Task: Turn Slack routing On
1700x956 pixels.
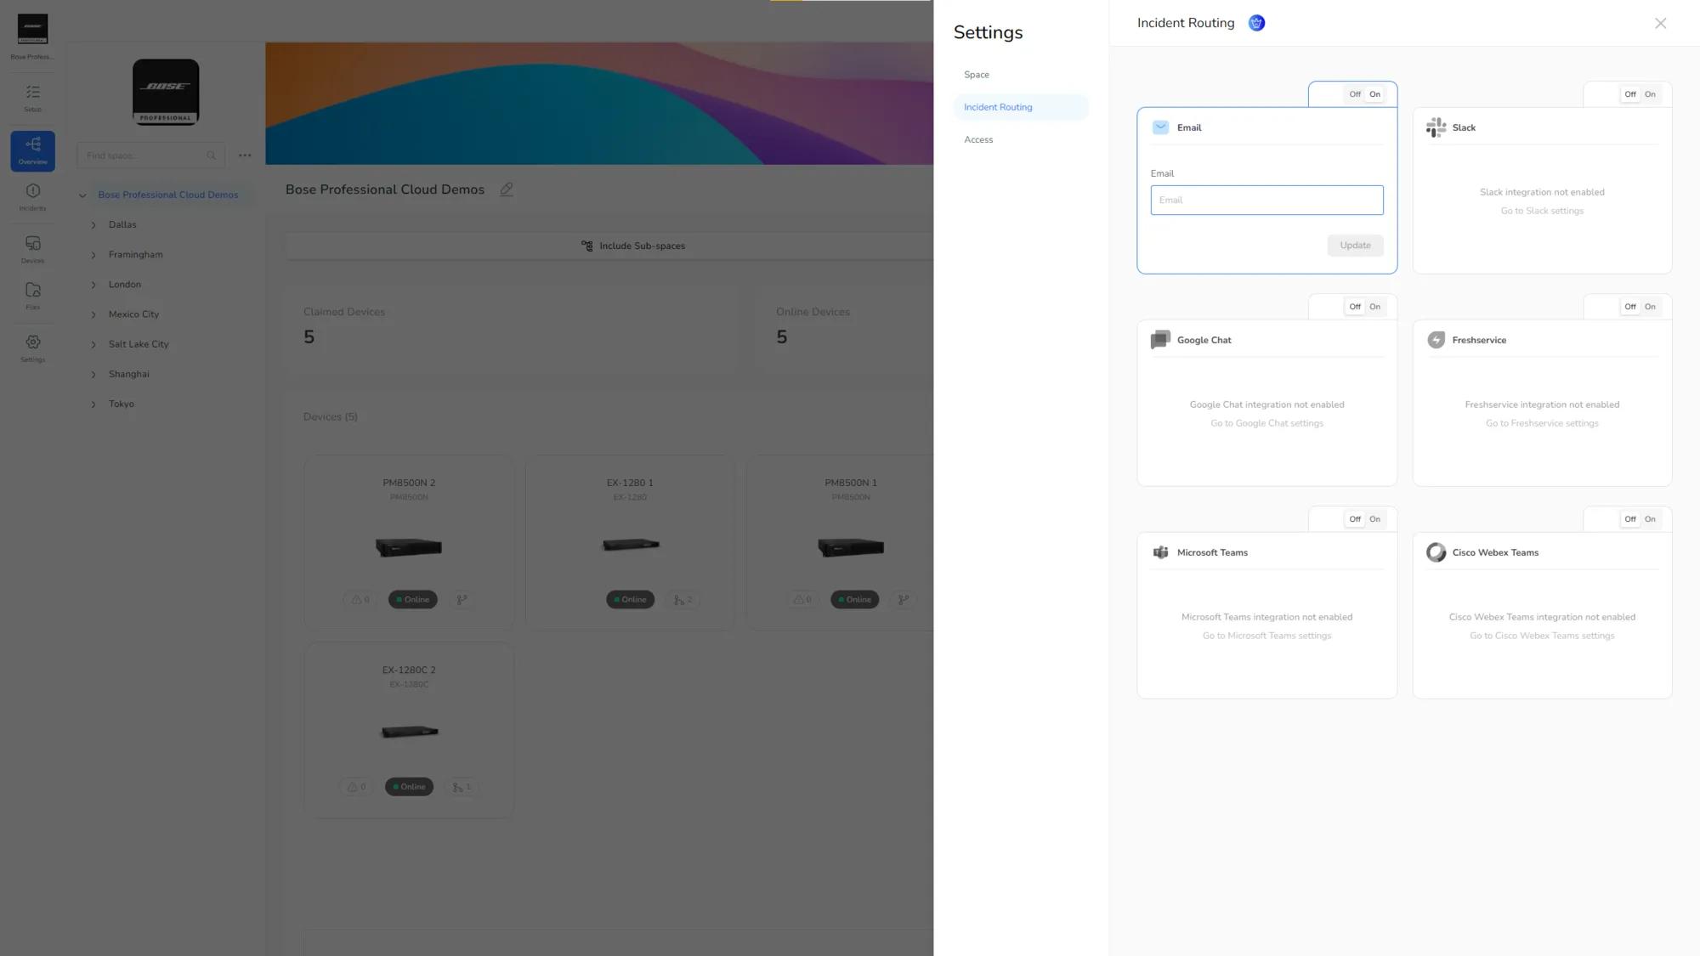Action: [x=1650, y=94]
